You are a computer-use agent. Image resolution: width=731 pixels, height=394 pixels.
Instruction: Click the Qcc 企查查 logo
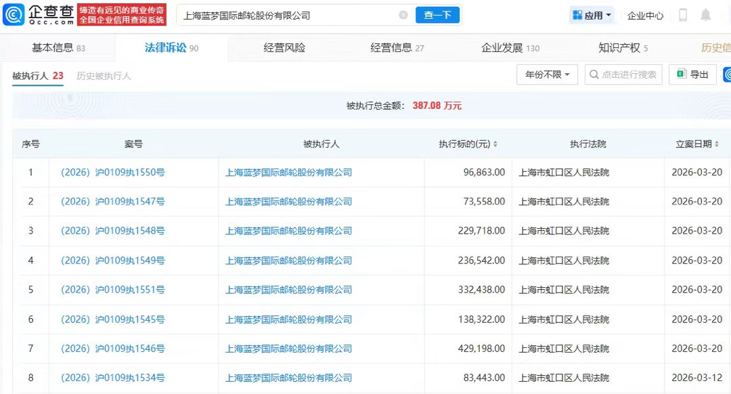(x=38, y=14)
